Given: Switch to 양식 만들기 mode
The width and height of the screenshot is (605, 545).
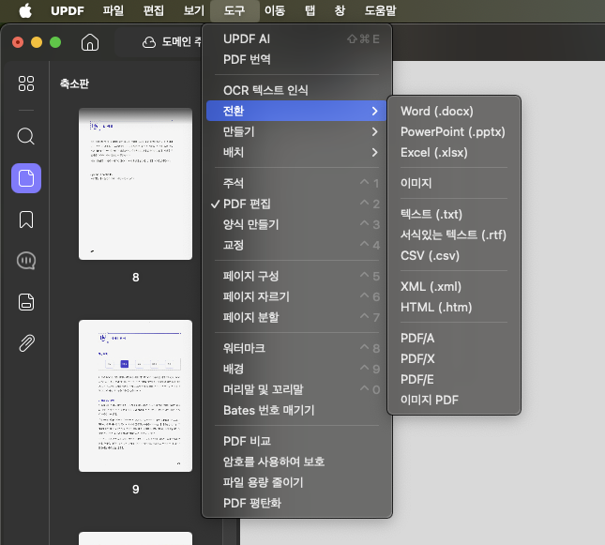Looking at the screenshot, I should click(296, 224).
